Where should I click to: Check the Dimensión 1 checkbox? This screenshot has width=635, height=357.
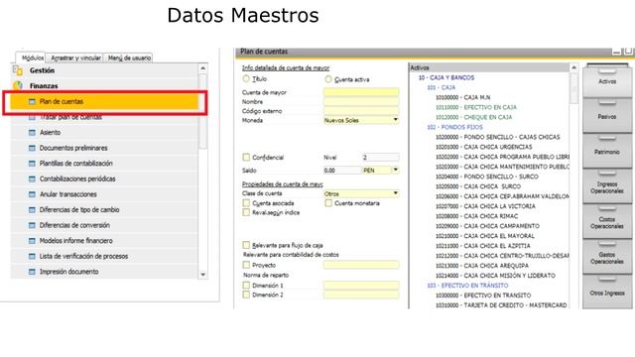[x=246, y=285]
